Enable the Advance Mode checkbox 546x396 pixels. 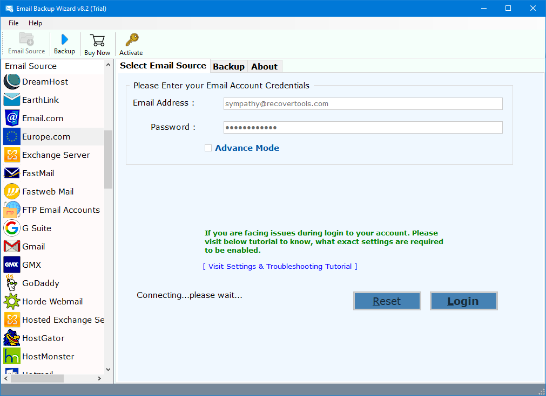pyautogui.click(x=208, y=148)
